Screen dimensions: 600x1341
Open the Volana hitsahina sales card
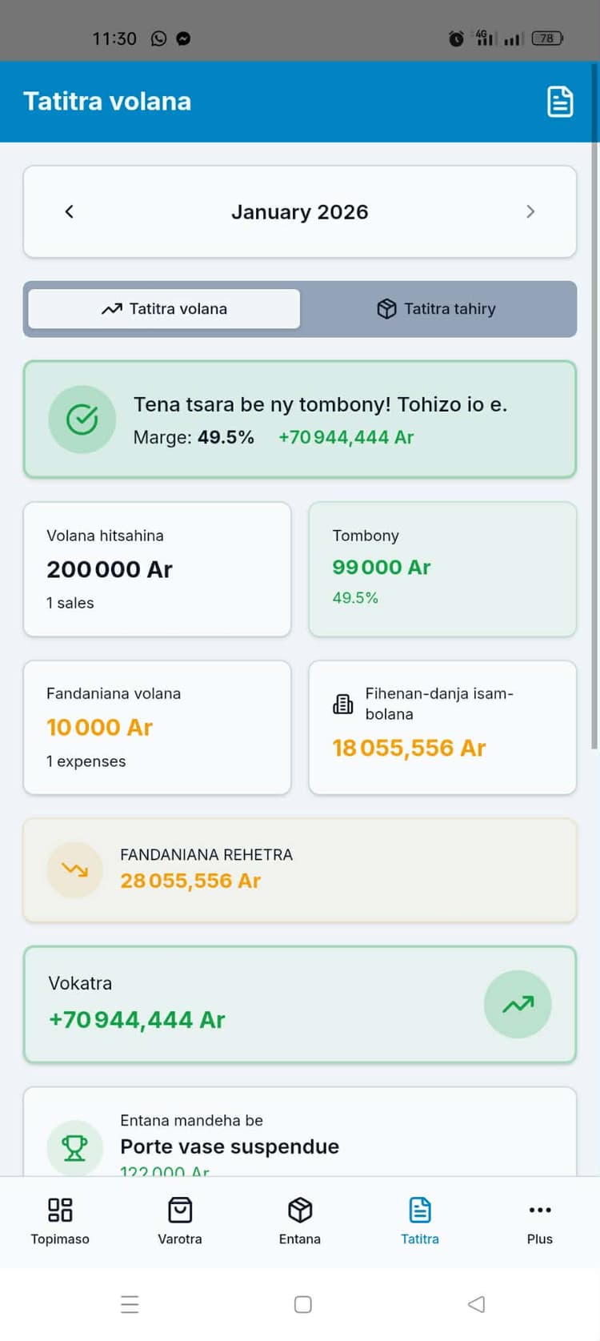tap(157, 569)
